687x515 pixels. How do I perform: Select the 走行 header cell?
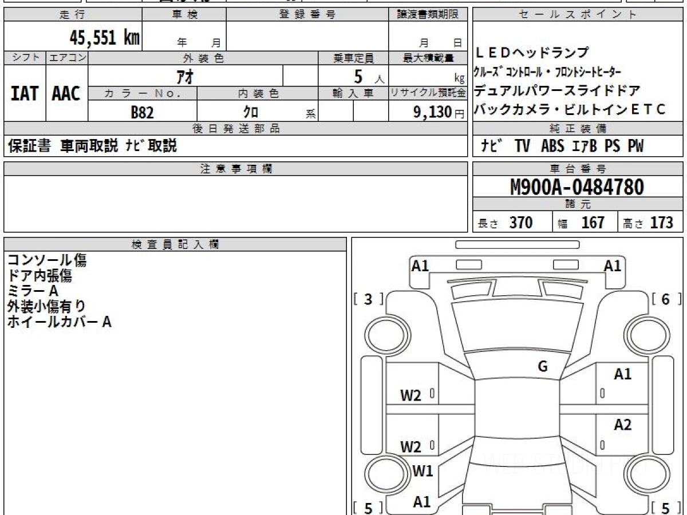pos(73,15)
